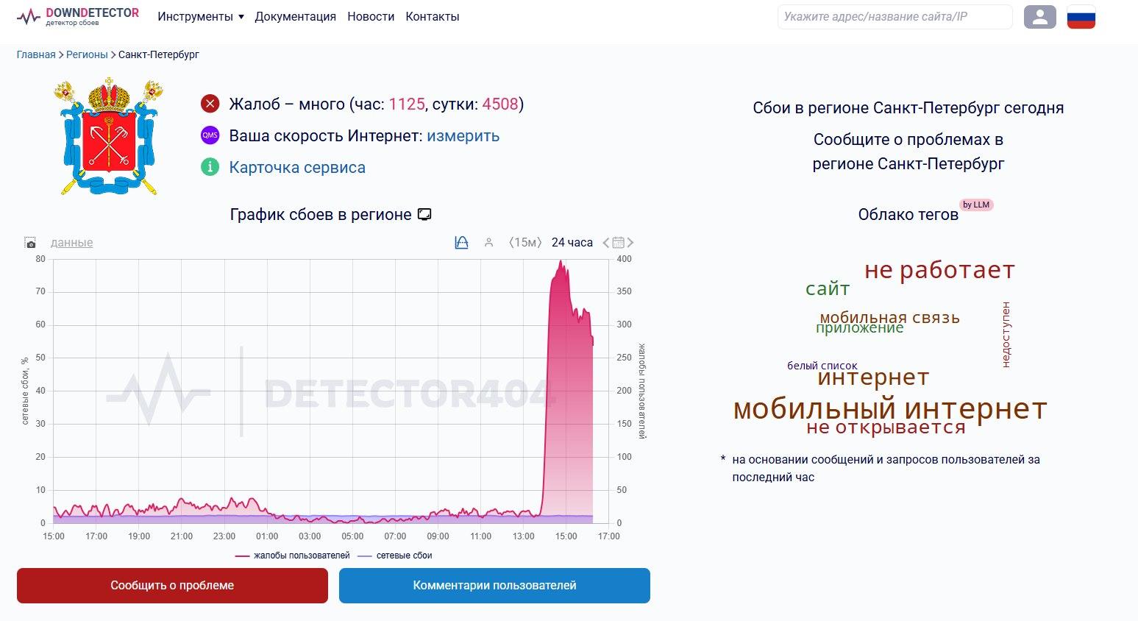Go to next period with right arrow
1138x621 pixels.
pyautogui.click(x=630, y=243)
